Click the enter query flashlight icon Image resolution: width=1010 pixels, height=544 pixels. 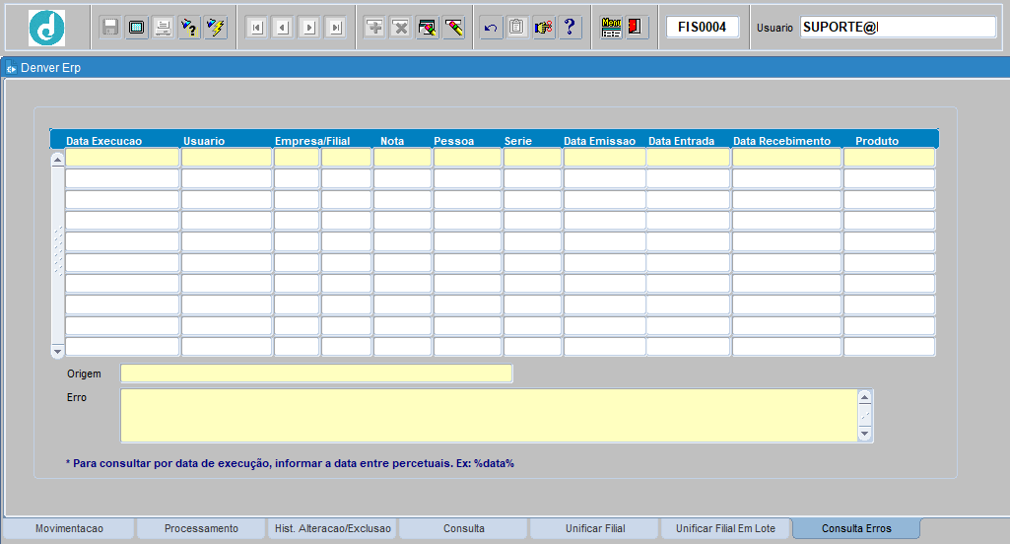point(188,28)
